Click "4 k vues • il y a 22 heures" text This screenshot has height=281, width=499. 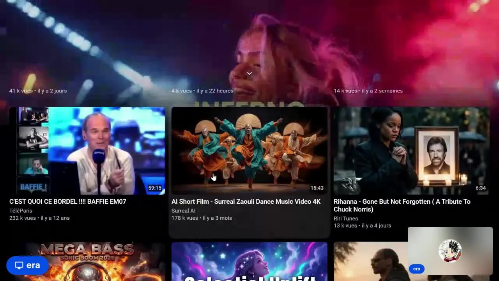point(202,91)
